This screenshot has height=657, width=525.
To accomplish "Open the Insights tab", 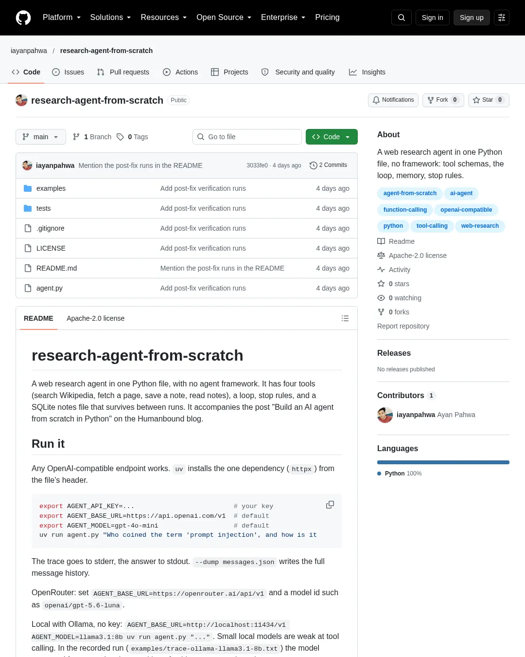I will [x=367, y=72].
